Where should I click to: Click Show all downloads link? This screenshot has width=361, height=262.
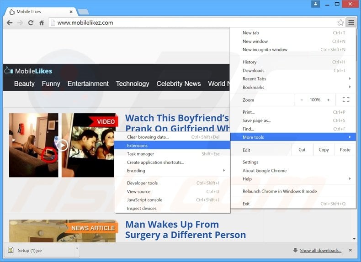point(320,250)
